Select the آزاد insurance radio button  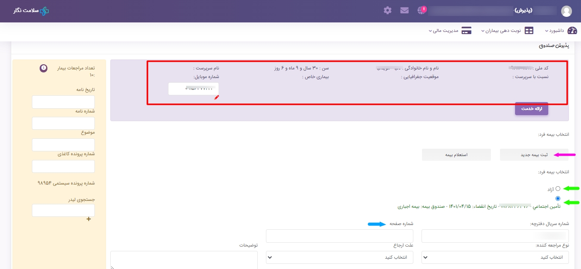click(x=558, y=188)
